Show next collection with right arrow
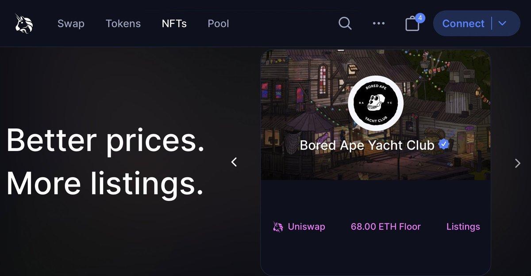 pyautogui.click(x=518, y=163)
